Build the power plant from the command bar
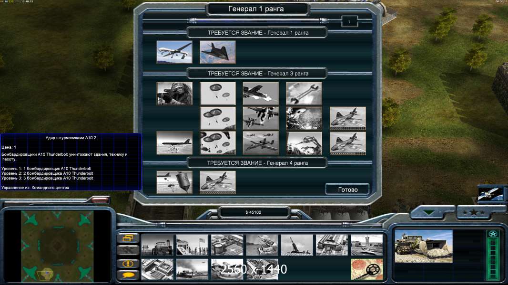Image resolution: width=508 pixels, height=285 pixels. tap(157, 245)
